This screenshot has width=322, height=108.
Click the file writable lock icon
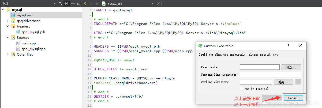click(x=98, y=3)
